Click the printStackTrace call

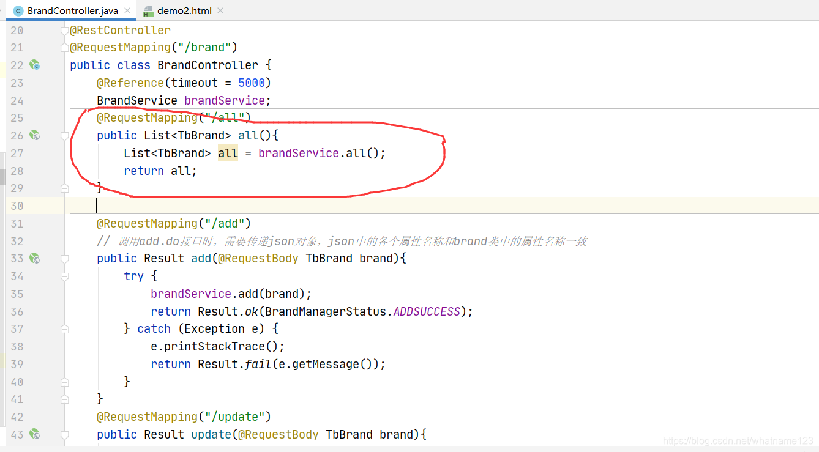218,346
